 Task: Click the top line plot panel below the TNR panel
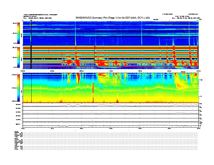click(111, 105)
